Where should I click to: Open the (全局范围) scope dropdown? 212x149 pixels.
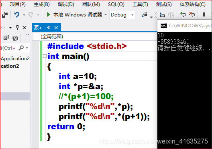(95, 37)
